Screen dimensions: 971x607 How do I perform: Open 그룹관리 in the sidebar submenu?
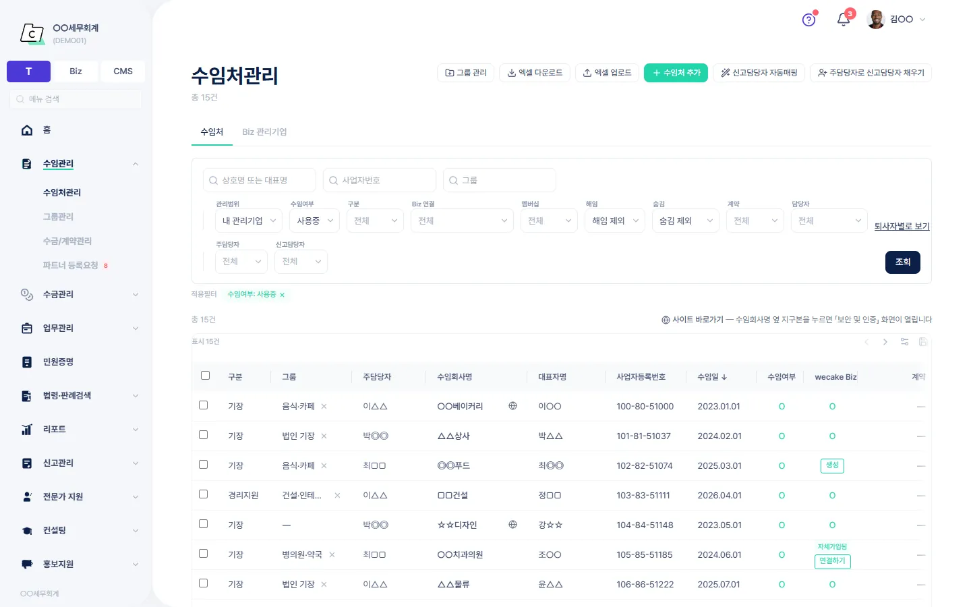[x=58, y=217]
